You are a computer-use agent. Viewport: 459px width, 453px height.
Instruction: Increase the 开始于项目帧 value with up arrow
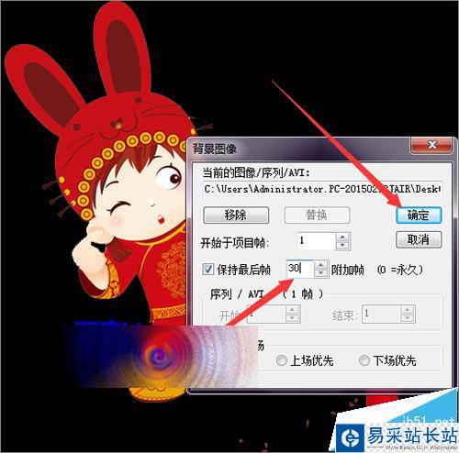click(343, 238)
